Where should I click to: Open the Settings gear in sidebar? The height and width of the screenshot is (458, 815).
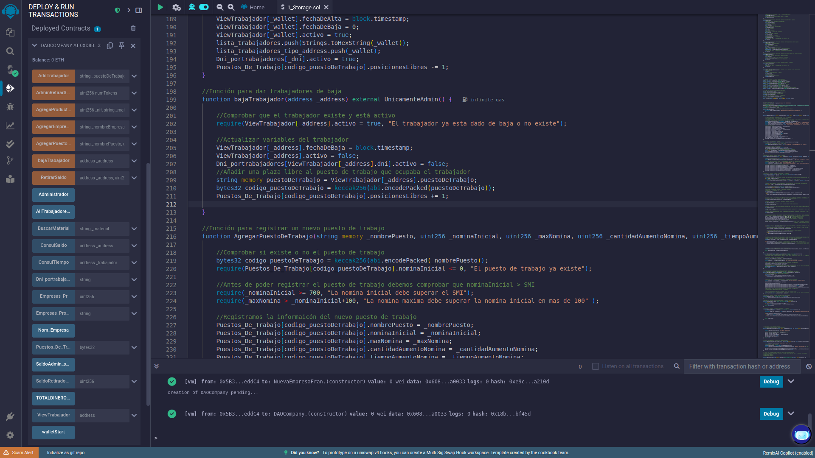(x=10, y=435)
